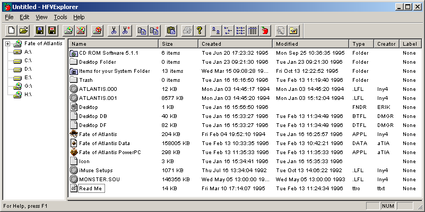This screenshot has width=425, height=212.
Task: Click the scissors with plus icon
Action: click(x=126, y=30)
